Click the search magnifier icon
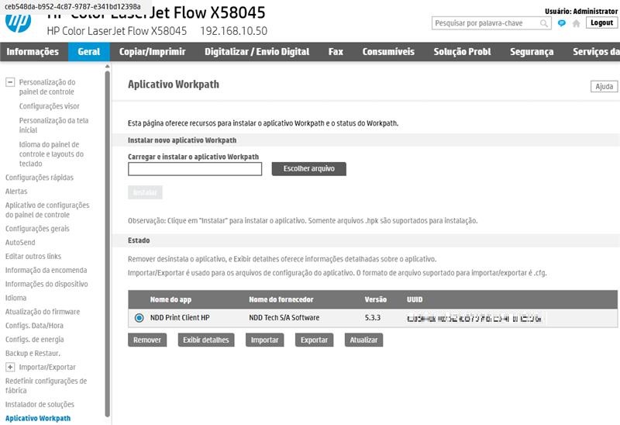The image size is (620, 425). click(x=544, y=23)
